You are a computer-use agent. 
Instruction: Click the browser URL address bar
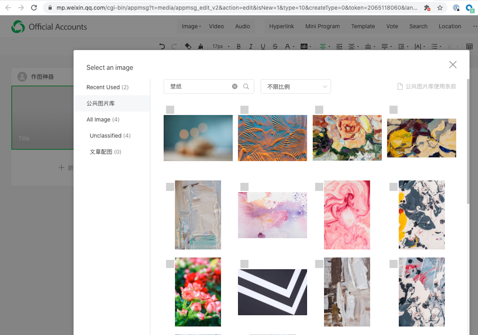click(237, 8)
